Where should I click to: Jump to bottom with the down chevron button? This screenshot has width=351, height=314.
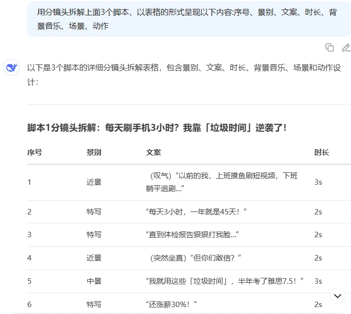(337, 296)
